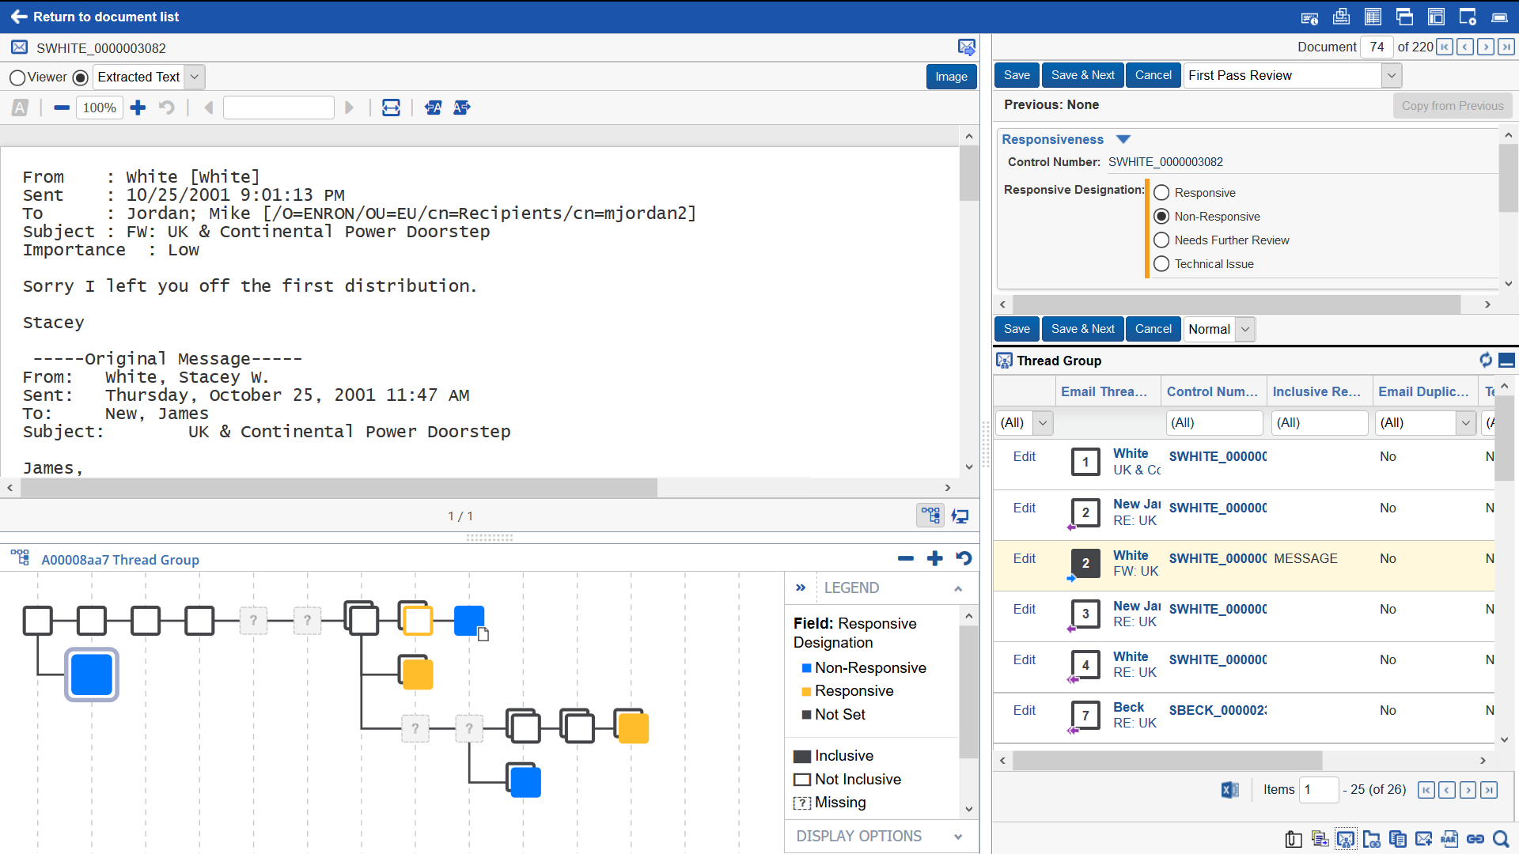Expand the DISPLAY OPTIONS section

[x=958, y=837]
